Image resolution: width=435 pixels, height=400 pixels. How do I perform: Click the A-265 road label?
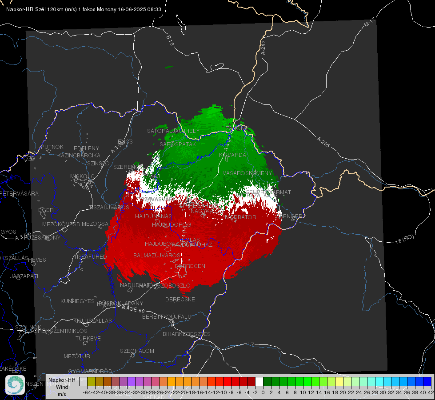[323, 142]
